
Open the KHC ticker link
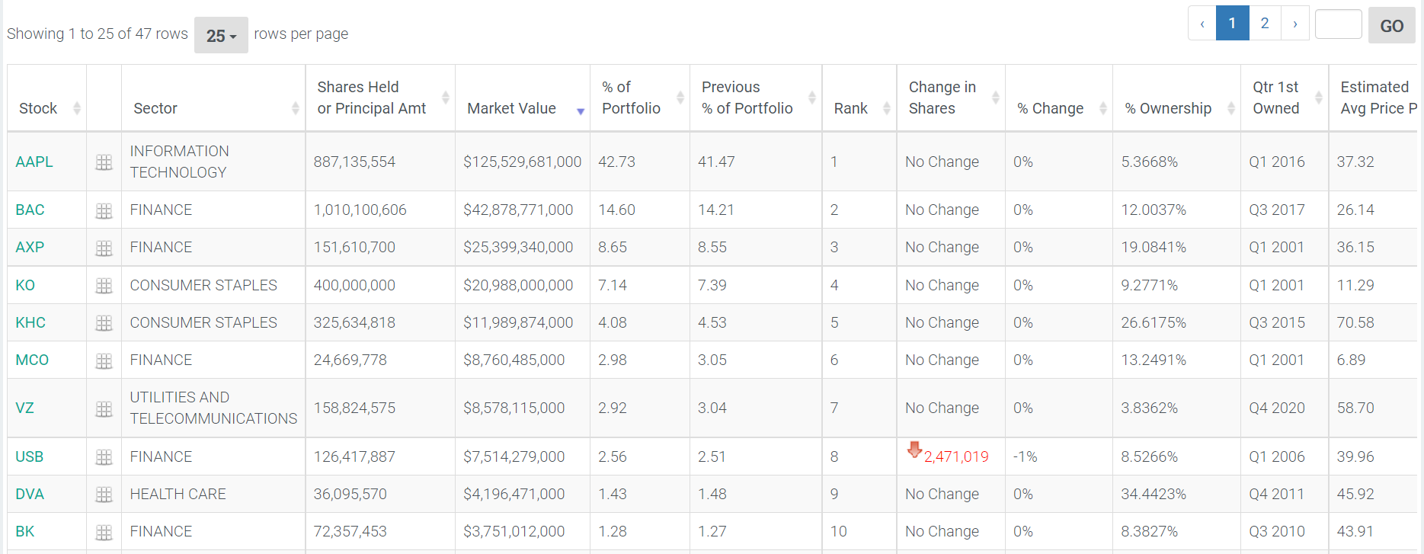[30, 322]
